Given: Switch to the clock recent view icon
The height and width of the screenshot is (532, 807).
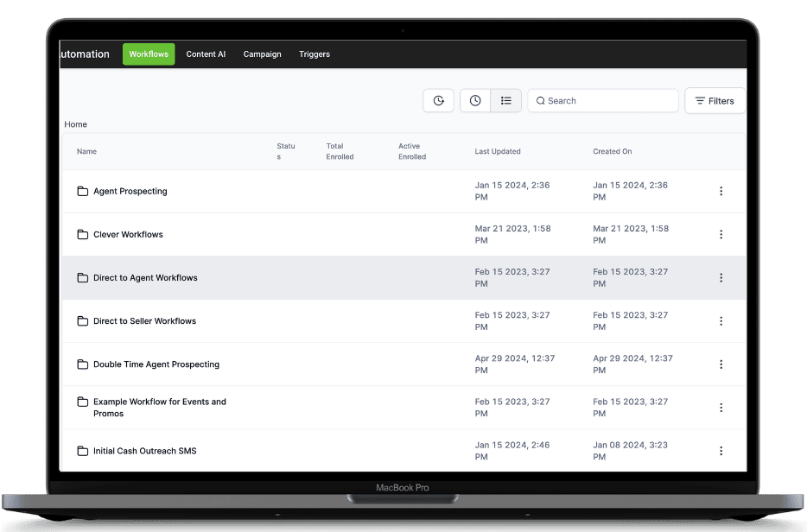Looking at the screenshot, I should [475, 101].
